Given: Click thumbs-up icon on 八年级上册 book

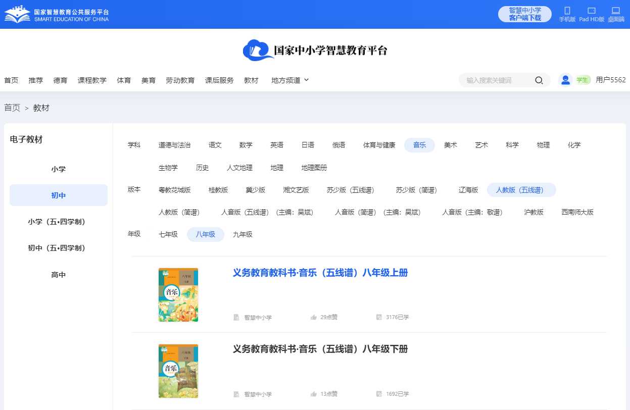Looking at the screenshot, I should 314,318.
